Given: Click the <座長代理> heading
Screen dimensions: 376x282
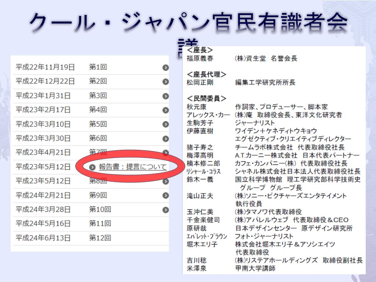Looking at the screenshot, I should coord(206,74).
